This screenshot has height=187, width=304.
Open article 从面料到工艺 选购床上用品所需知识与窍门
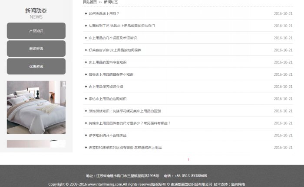click(x=122, y=26)
